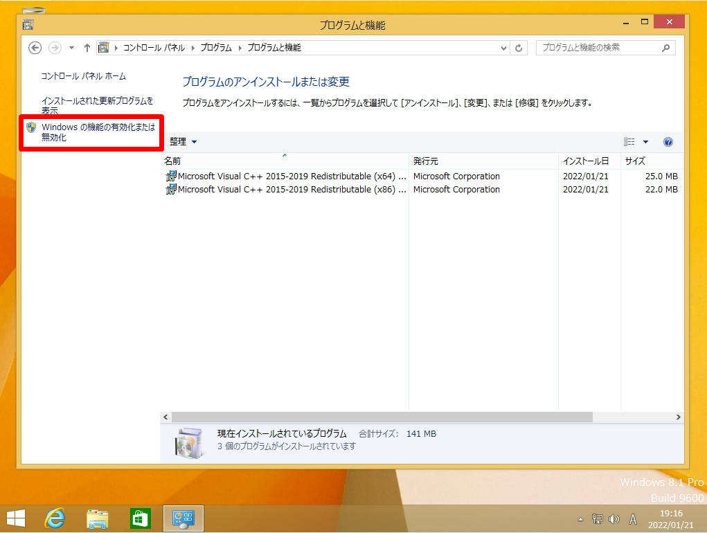Select Microsoft Visual C++ 2015-2019 Redistributable (x86) row
This screenshot has height=533, width=707.
point(422,189)
